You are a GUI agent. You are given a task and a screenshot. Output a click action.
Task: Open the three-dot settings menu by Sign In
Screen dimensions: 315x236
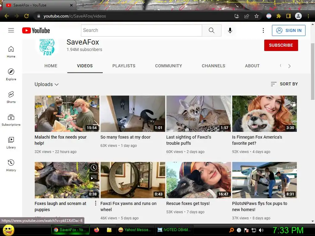[263, 30]
